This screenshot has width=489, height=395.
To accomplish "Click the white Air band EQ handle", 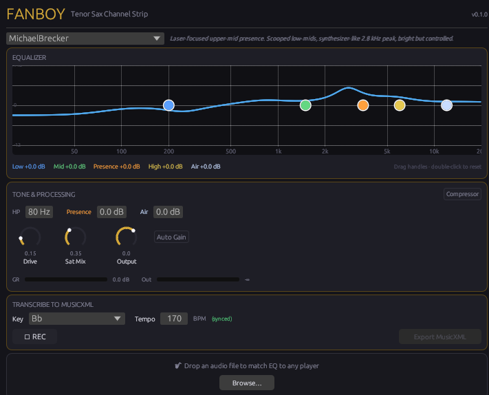I will tap(446, 105).
